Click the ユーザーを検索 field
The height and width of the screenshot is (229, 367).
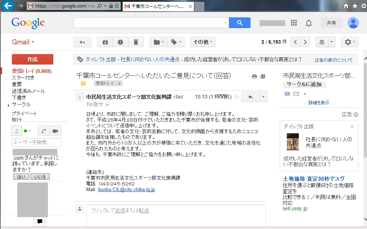pyautogui.click(x=36, y=142)
